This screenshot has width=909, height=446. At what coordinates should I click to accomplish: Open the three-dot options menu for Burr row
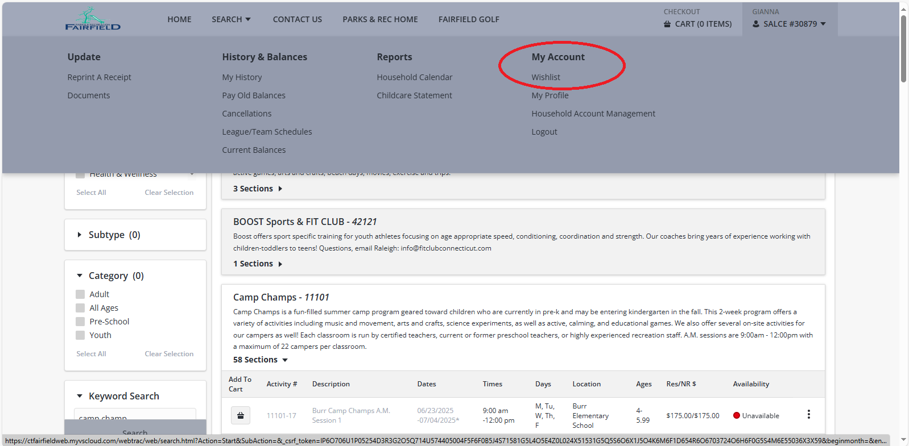click(808, 415)
